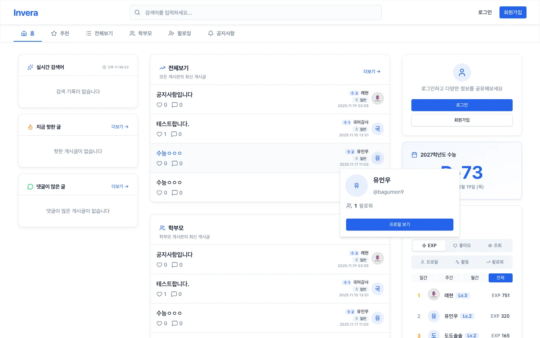Click comment bubble on 공지사항입니다 in 학부모 section
Image resolution: width=540 pixels, height=338 pixels.
[175, 265]
